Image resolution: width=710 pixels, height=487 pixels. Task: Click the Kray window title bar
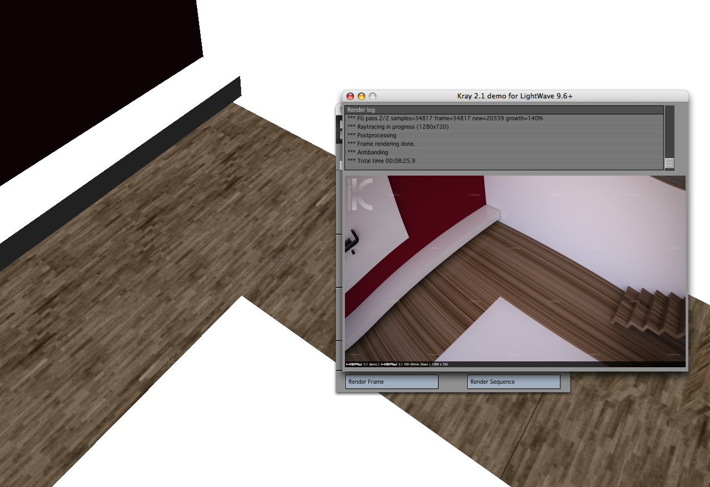[x=515, y=96]
